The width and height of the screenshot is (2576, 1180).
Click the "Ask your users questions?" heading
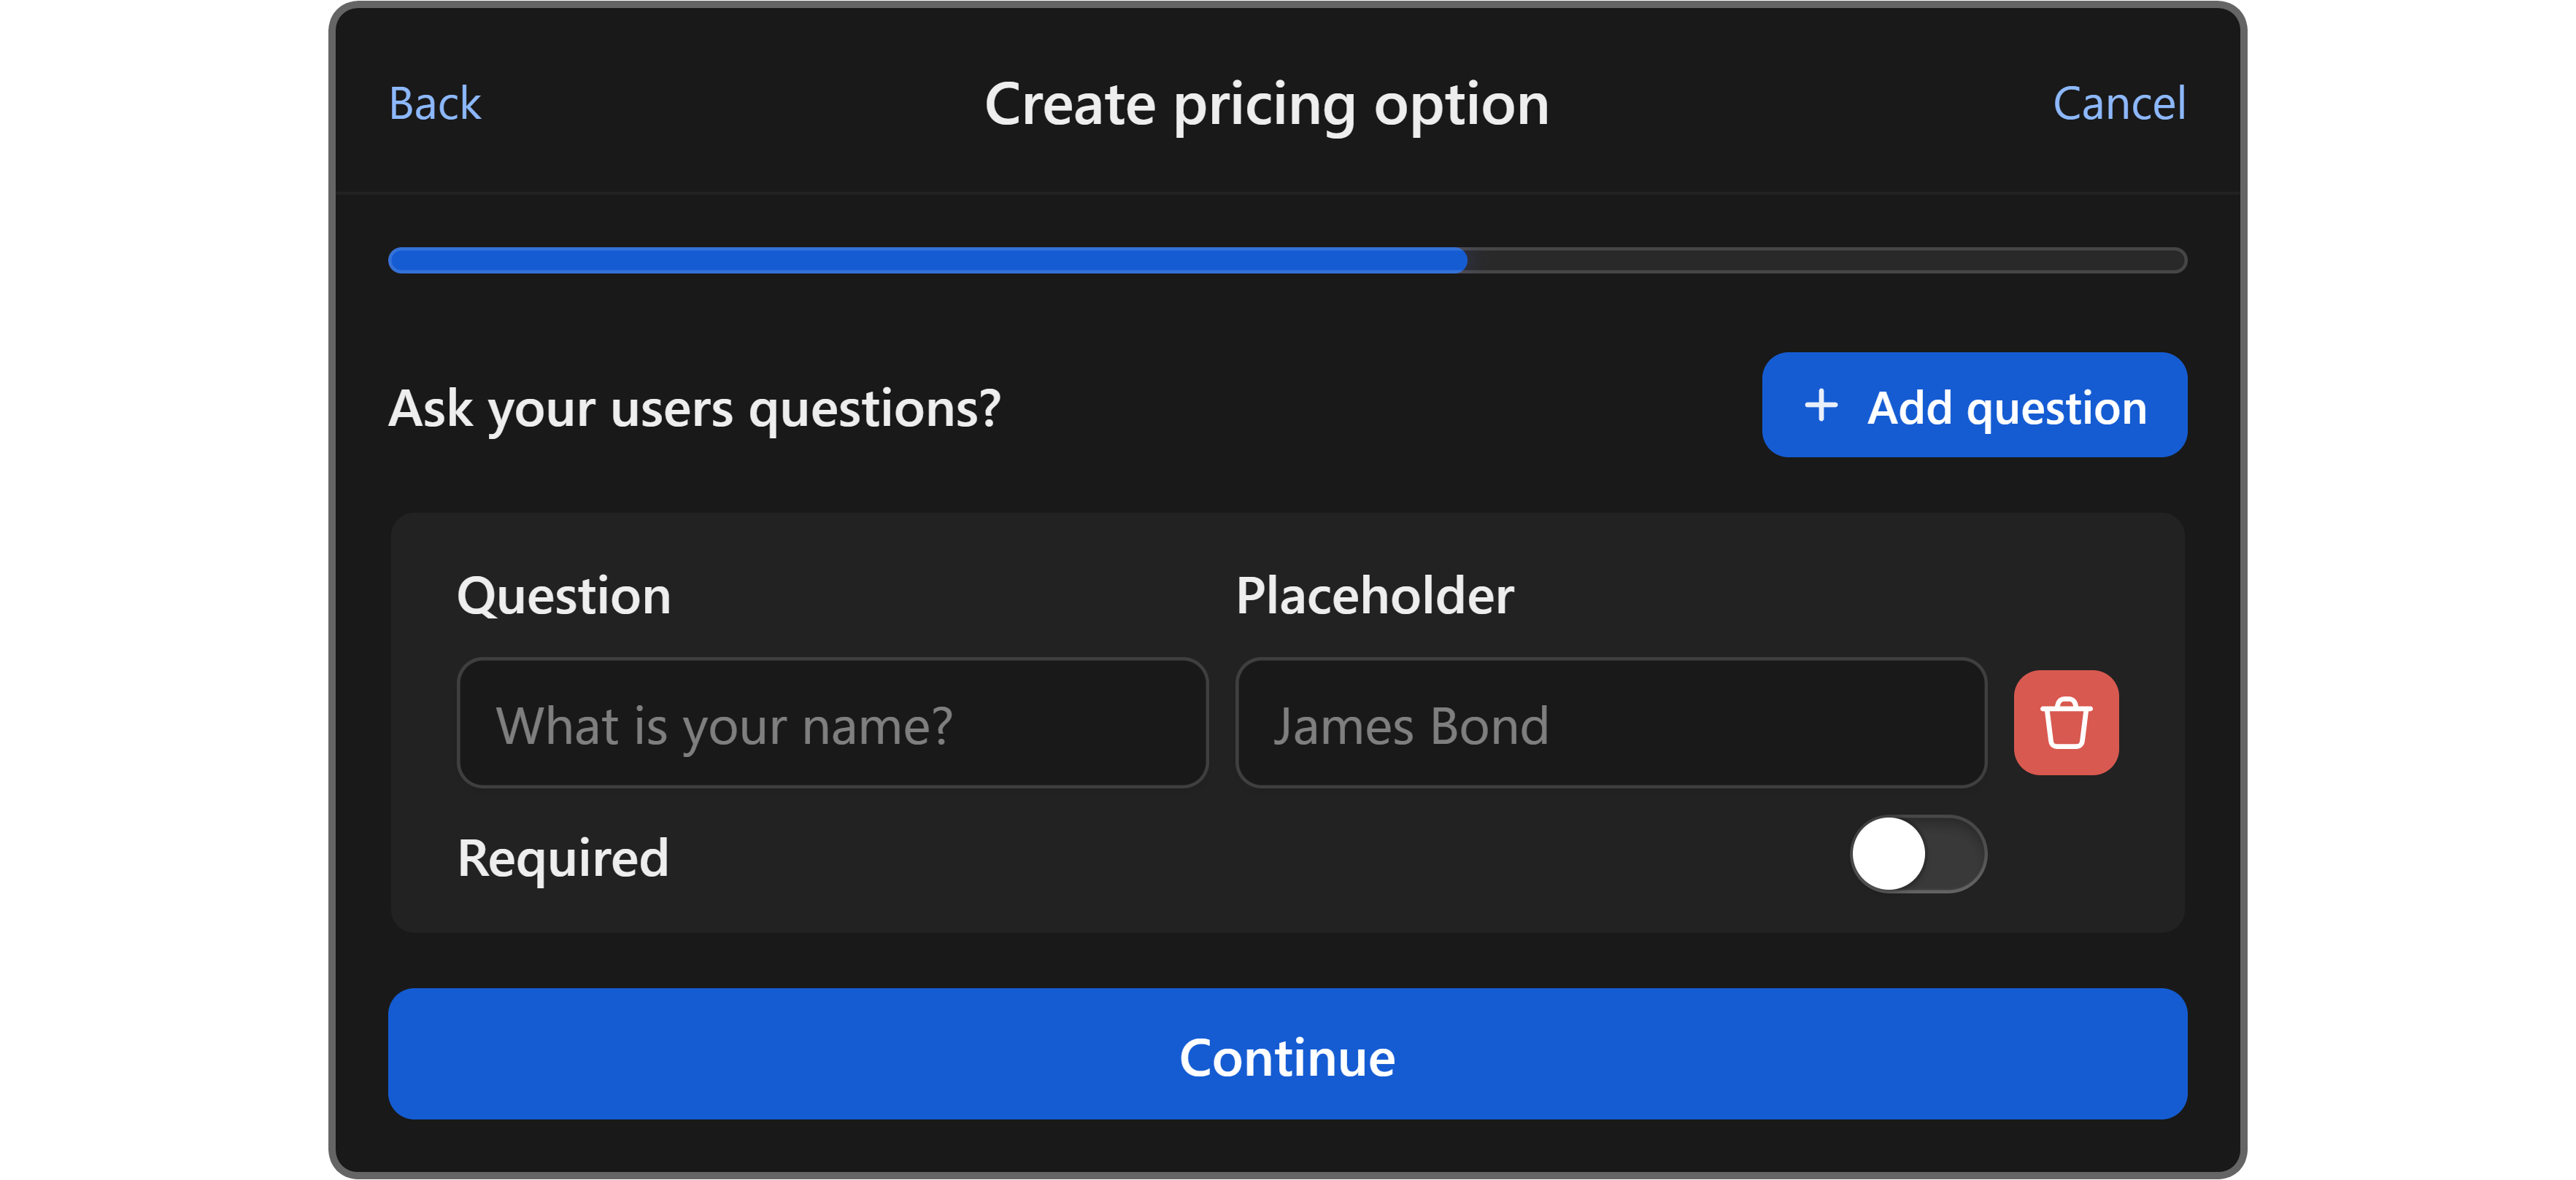tap(694, 408)
